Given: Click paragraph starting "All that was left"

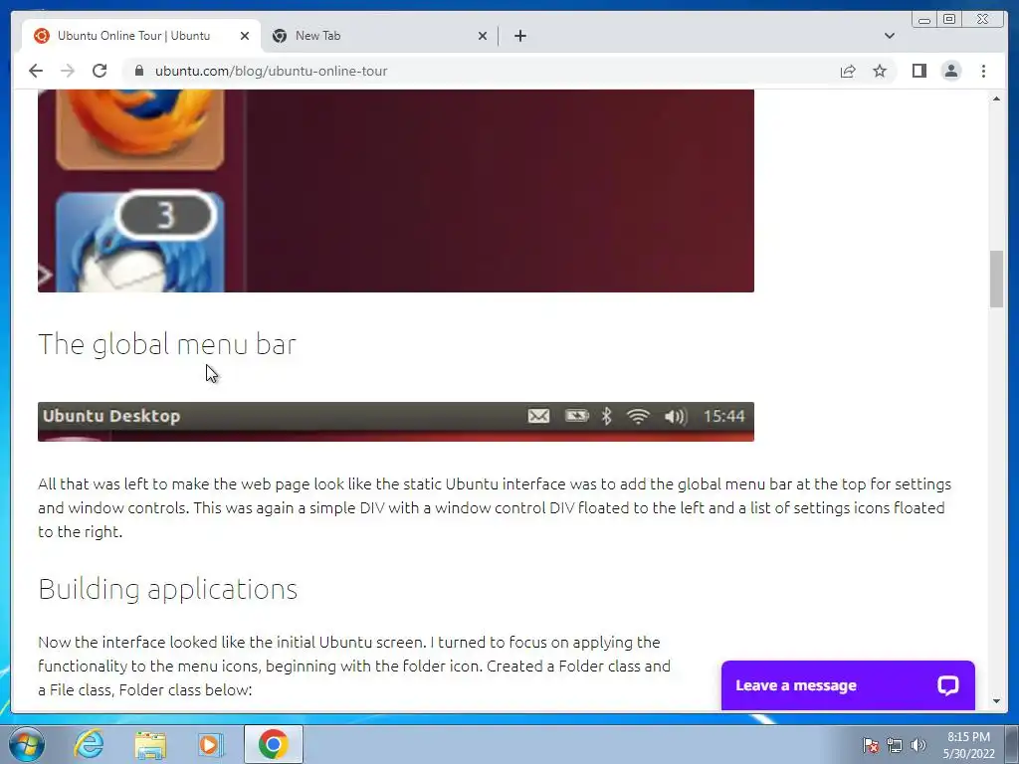Looking at the screenshot, I should pos(495,508).
